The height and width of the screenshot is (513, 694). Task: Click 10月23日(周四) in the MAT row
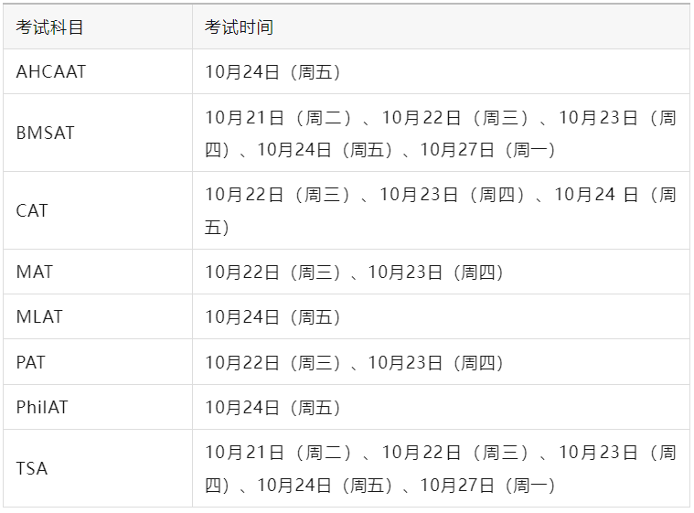pos(436,273)
